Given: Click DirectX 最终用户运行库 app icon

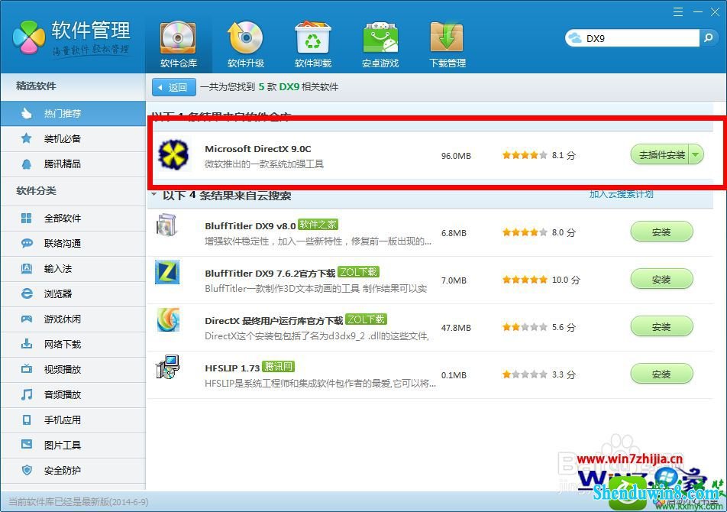Looking at the screenshot, I should (168, 319).
